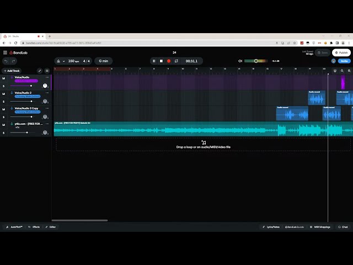This screenshot has height=265, width=353.
Task: Mute master output with speaker icon
Action: click(x=240, y=61)
